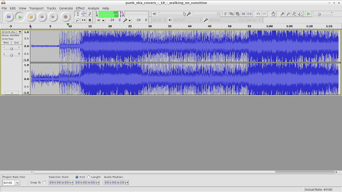Viewport: 342px width, 192px height.
Task: Click the playback meter speaker icon
Action: (99, 20)
